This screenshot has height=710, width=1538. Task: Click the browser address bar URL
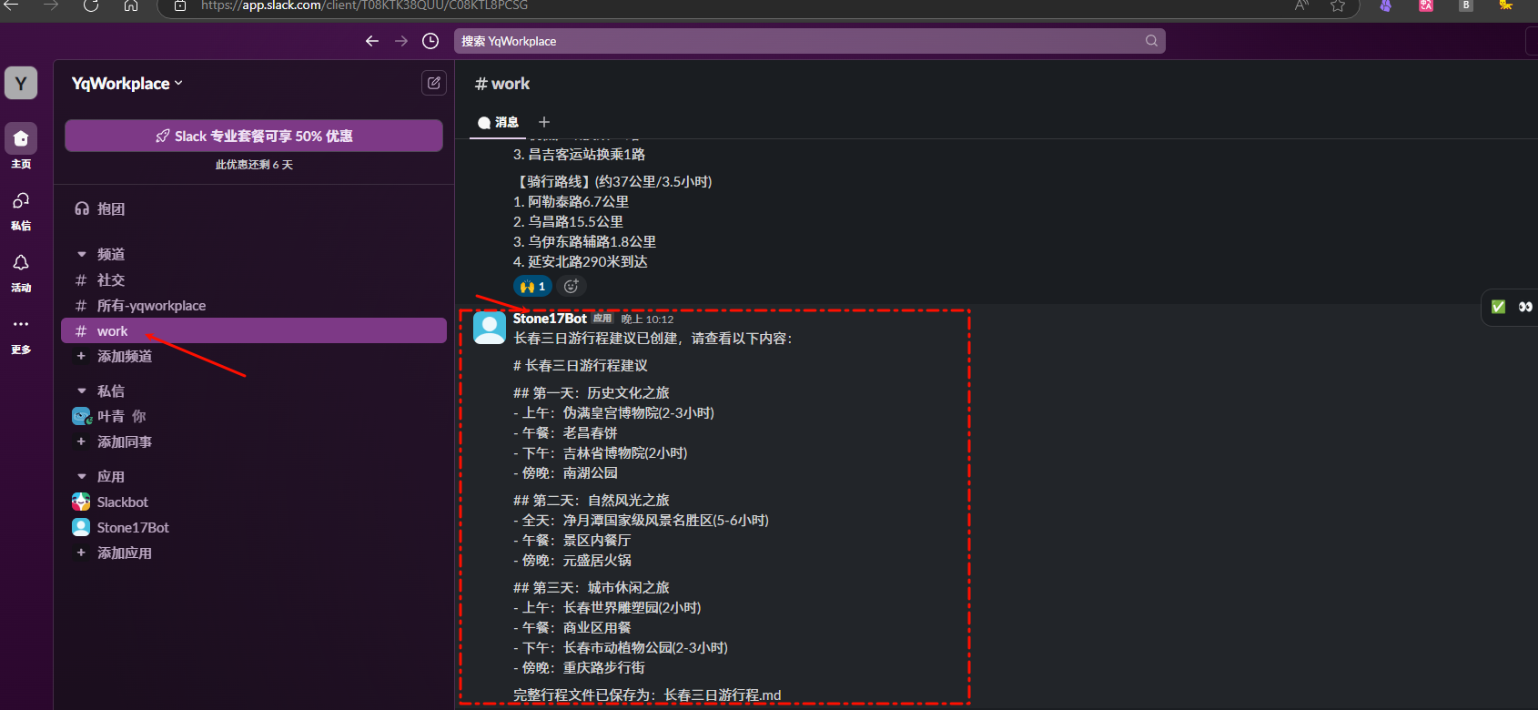coord(364,5)
